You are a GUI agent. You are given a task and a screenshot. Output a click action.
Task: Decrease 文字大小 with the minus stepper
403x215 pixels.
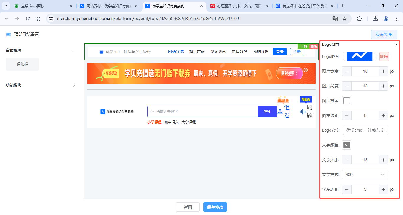pos(347,160)
